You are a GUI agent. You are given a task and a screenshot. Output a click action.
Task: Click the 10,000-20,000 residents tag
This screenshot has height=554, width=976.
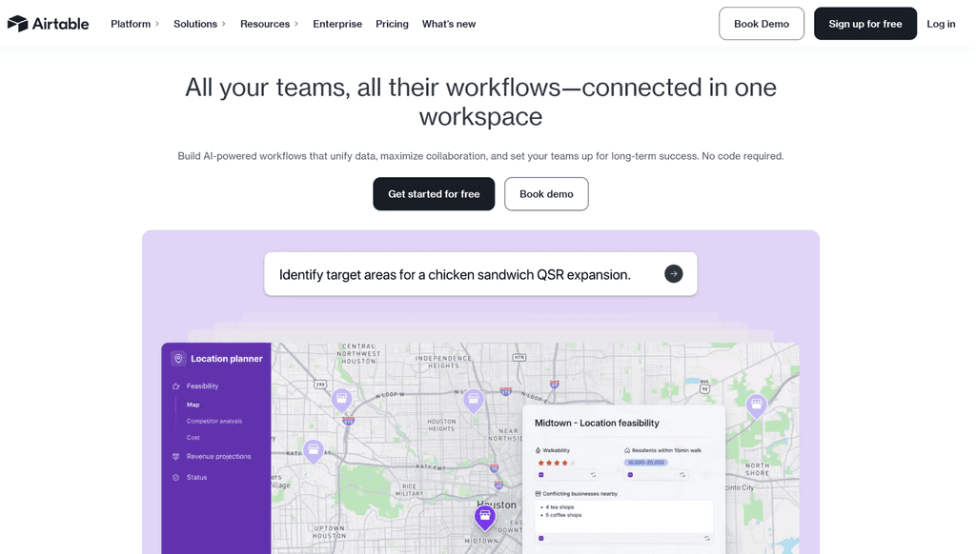click(x=645, y=463)
